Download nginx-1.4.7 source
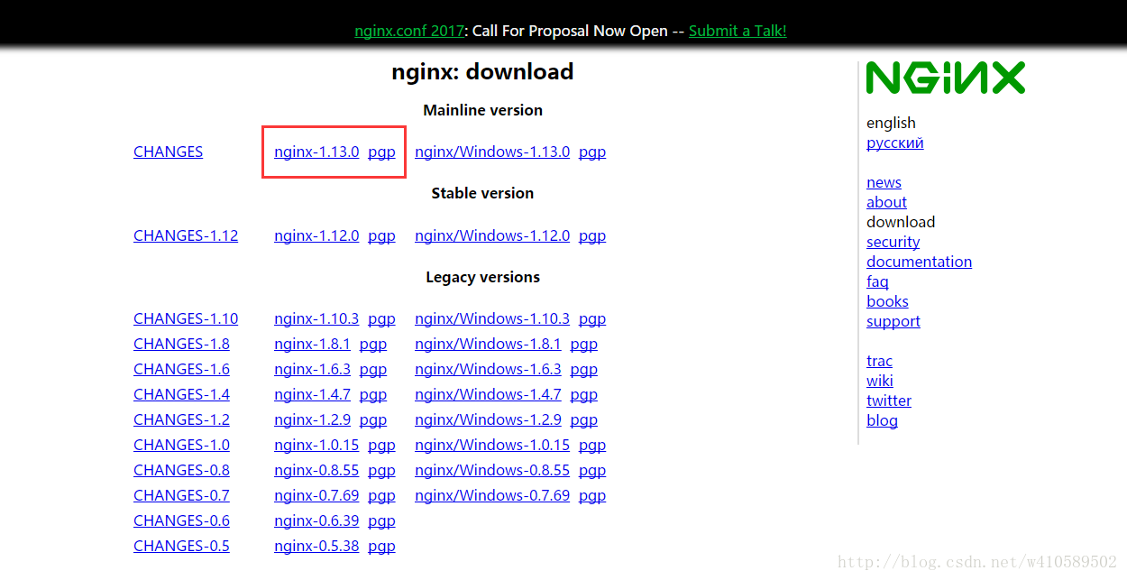Screen dimensions: 1127x580 (312, 394)
